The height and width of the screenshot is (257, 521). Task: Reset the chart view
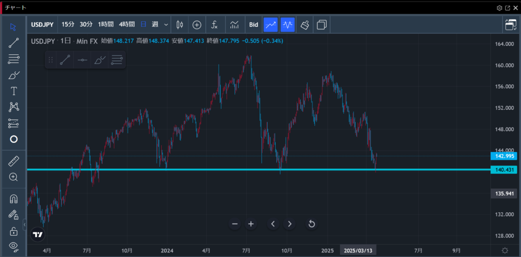tap(312, 224)
